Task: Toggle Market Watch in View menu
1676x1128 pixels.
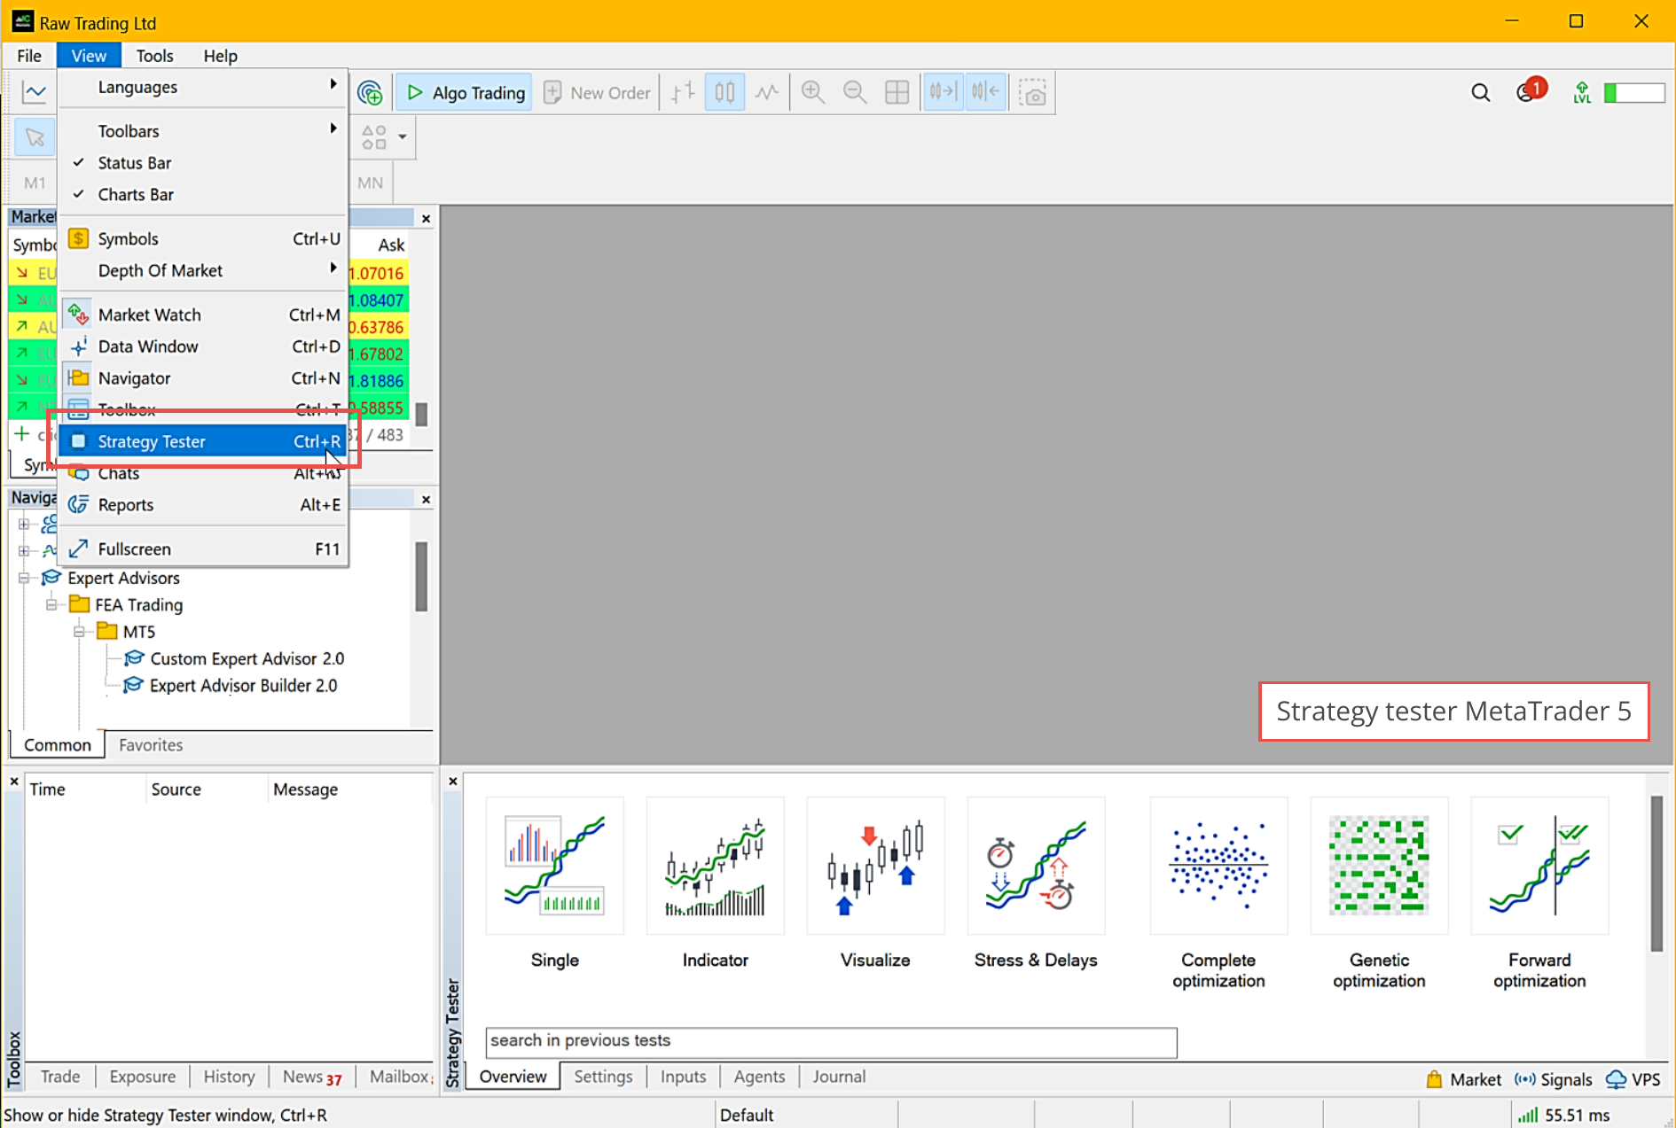Action: (x=203, y=315)
